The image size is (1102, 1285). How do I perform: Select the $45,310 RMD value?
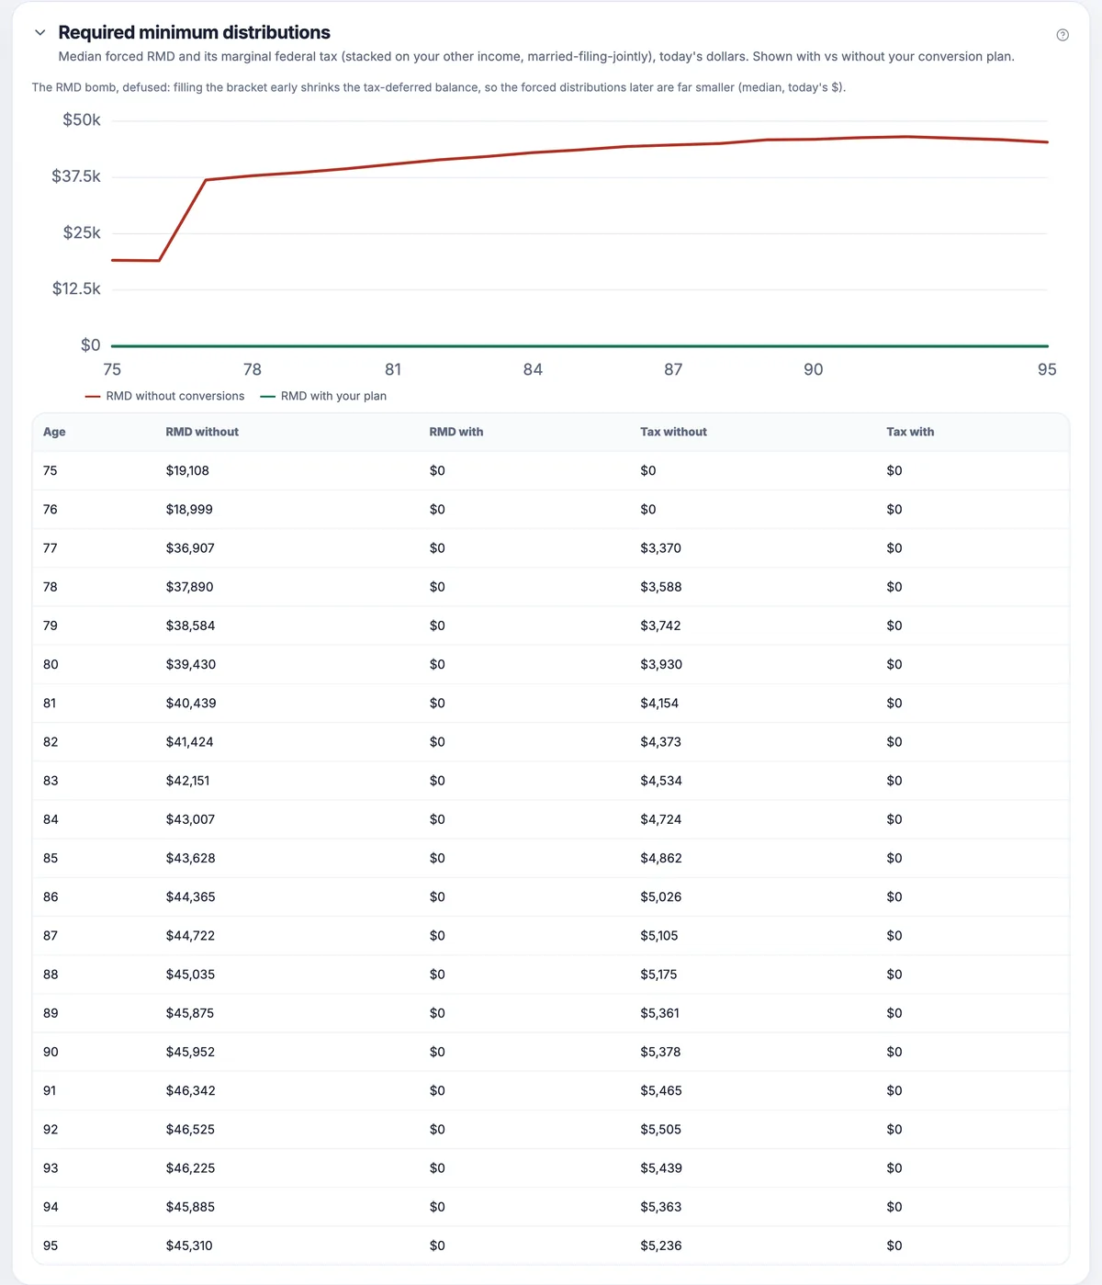189,1246
